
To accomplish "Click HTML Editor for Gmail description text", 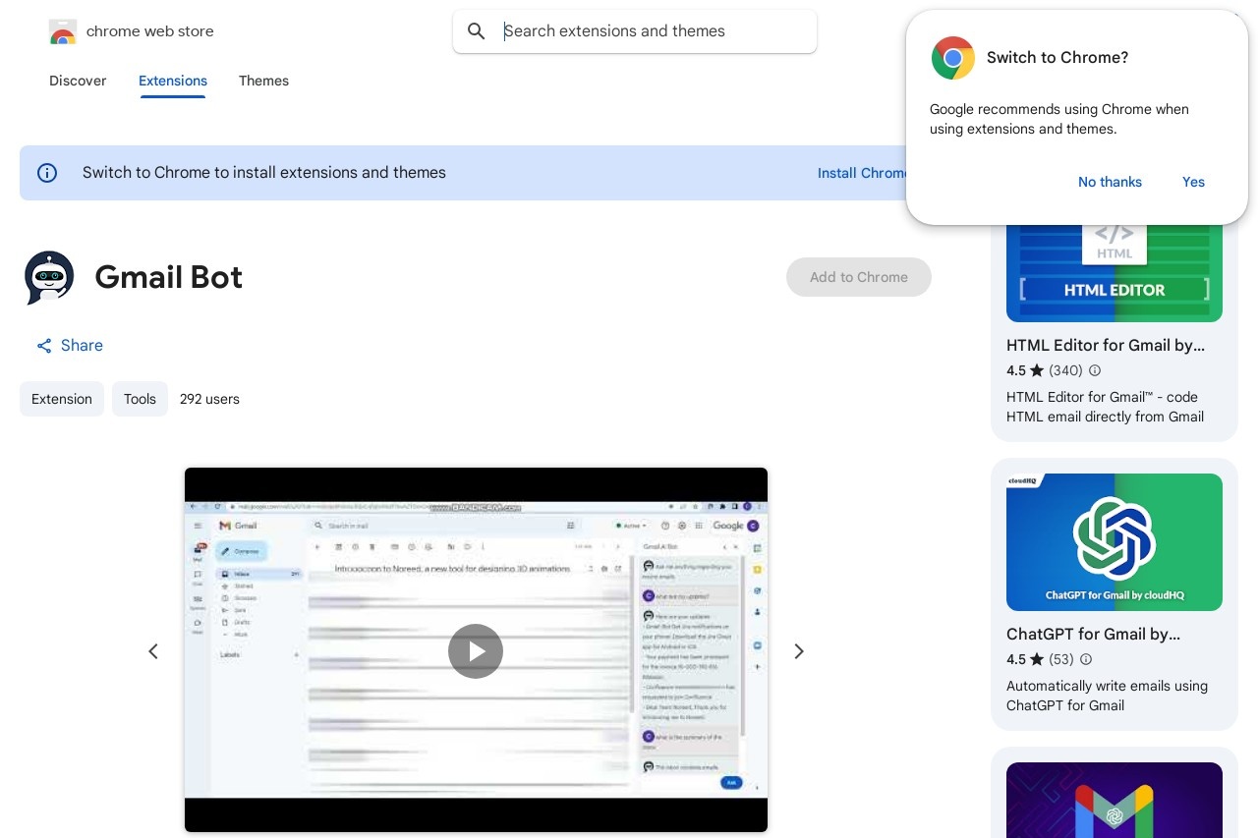I will [x=1105, y=407].
